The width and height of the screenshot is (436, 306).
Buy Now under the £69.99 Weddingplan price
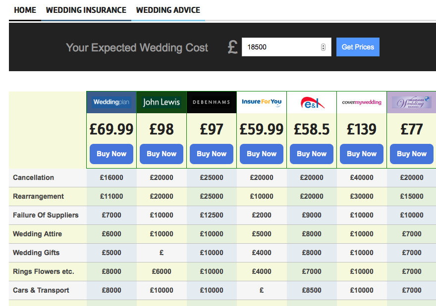coord(111,154)
